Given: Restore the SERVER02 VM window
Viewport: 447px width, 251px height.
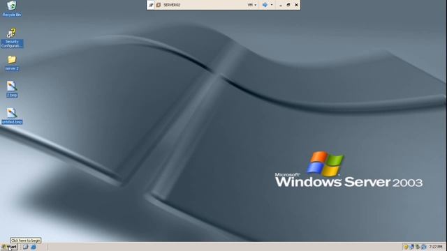Looking at the screenshot, I should coord(288,5).
